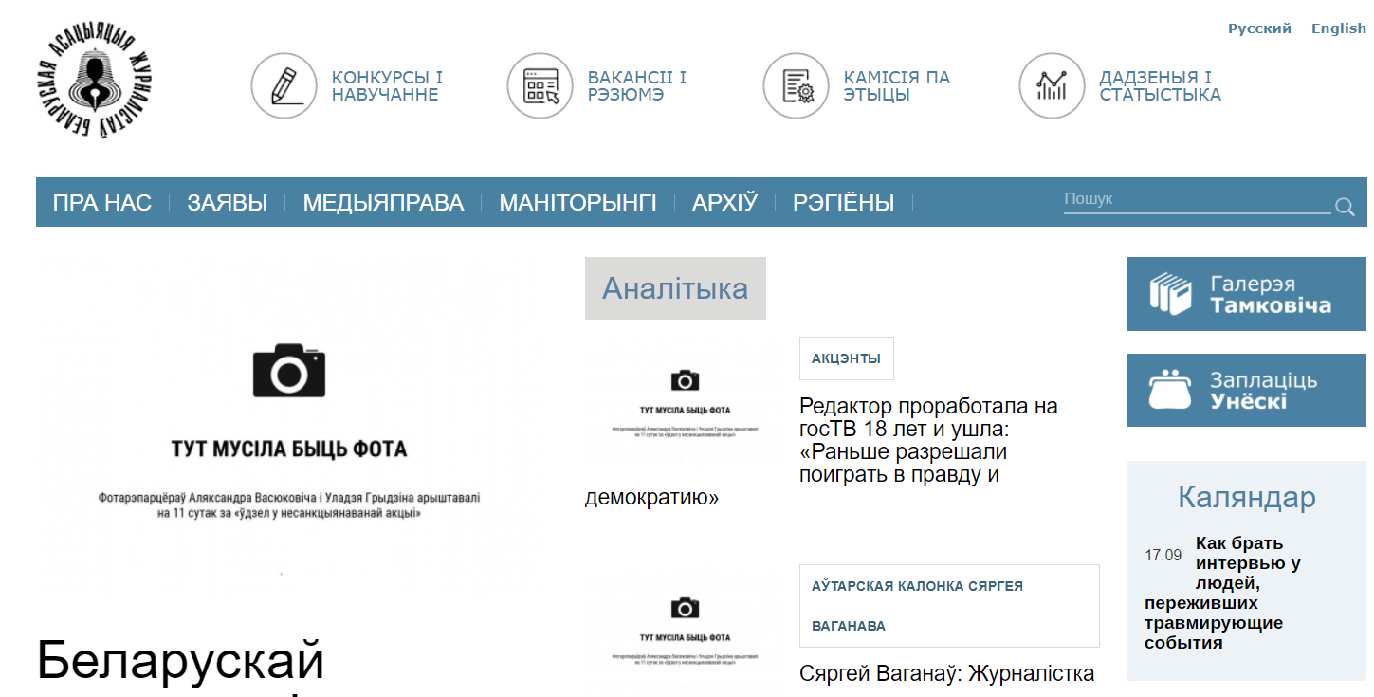Select ЗАЯВЫ in the navigation bar
Image resolution: width=1374 pixels, height=697 pixels.
click(x=227, y=203)
